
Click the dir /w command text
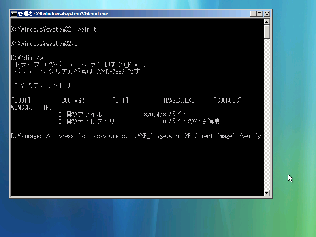point(34,58)
